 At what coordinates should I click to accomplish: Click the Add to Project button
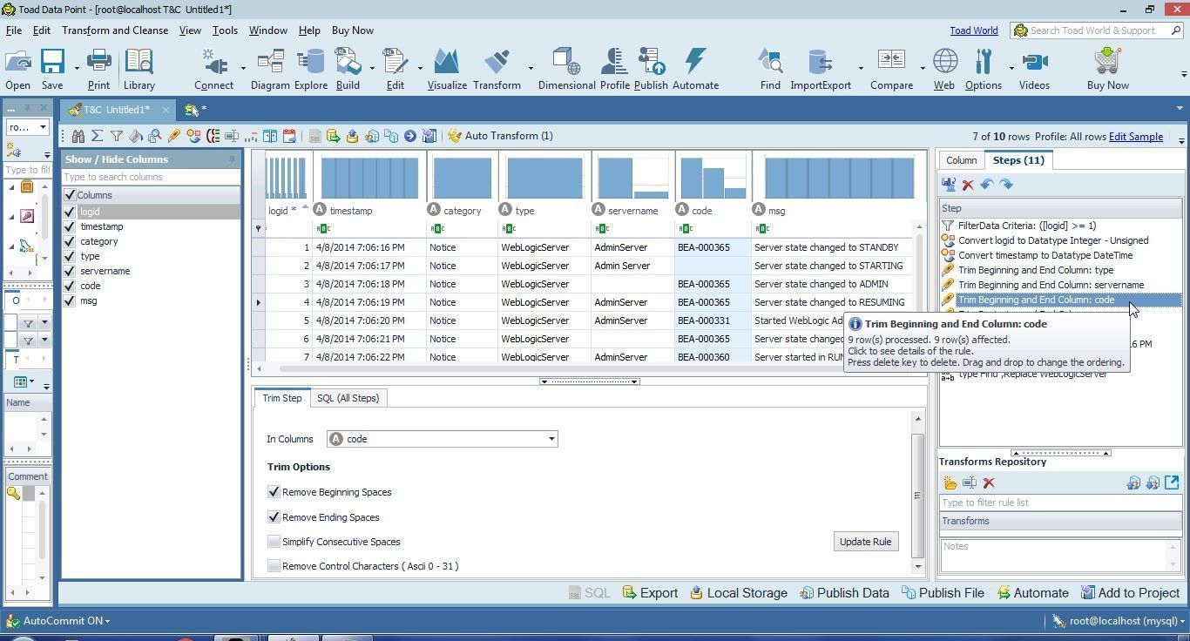(1130, 593)
